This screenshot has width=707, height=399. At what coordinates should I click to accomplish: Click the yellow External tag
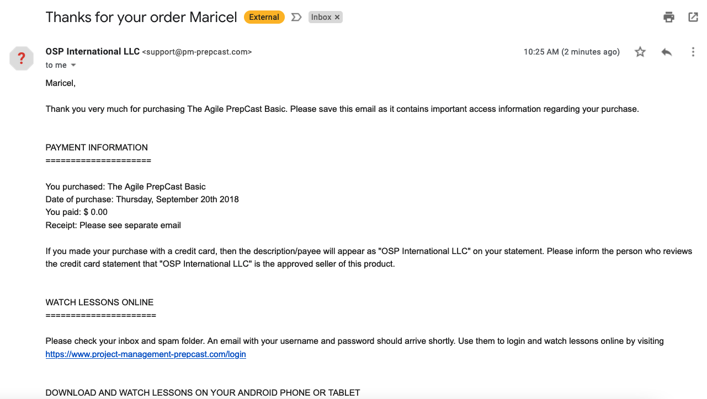click(264, 17)
